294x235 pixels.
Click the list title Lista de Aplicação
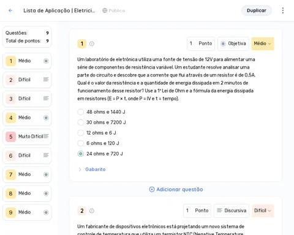click(x=59, y=10)
